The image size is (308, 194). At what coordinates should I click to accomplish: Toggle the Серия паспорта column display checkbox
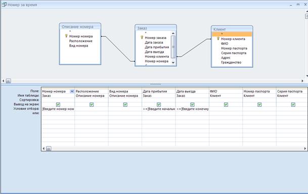(x=293, y=104)
